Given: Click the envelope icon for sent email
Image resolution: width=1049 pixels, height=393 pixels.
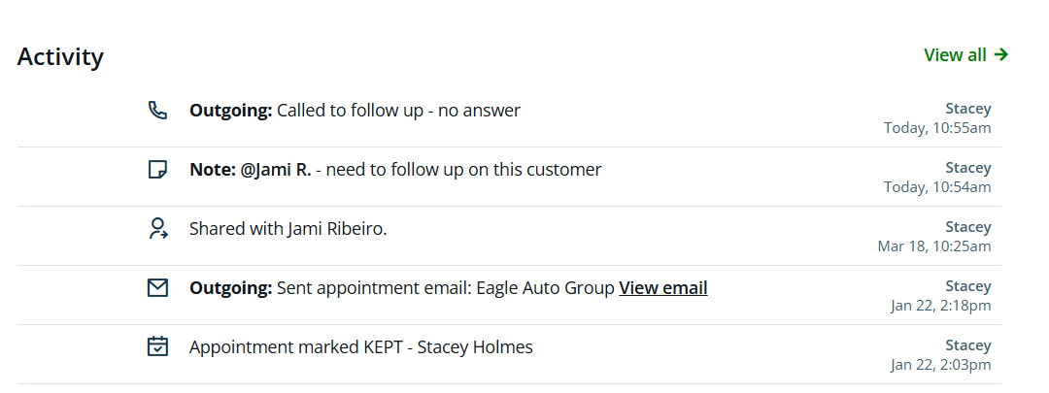Looking at the screenshot, I should click(157, 288).
